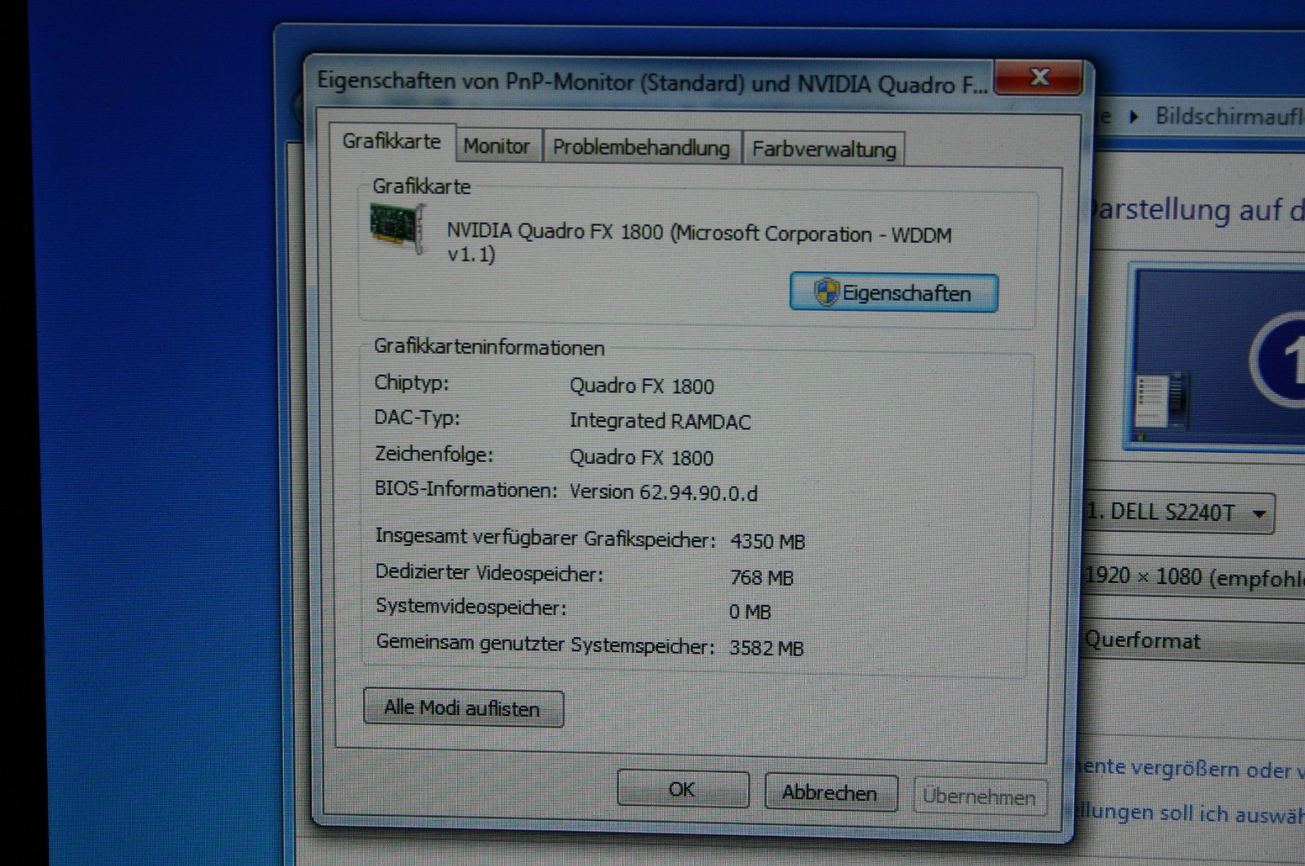
Task: Click the graphics card adapter icon
Action: click(397, 228)
